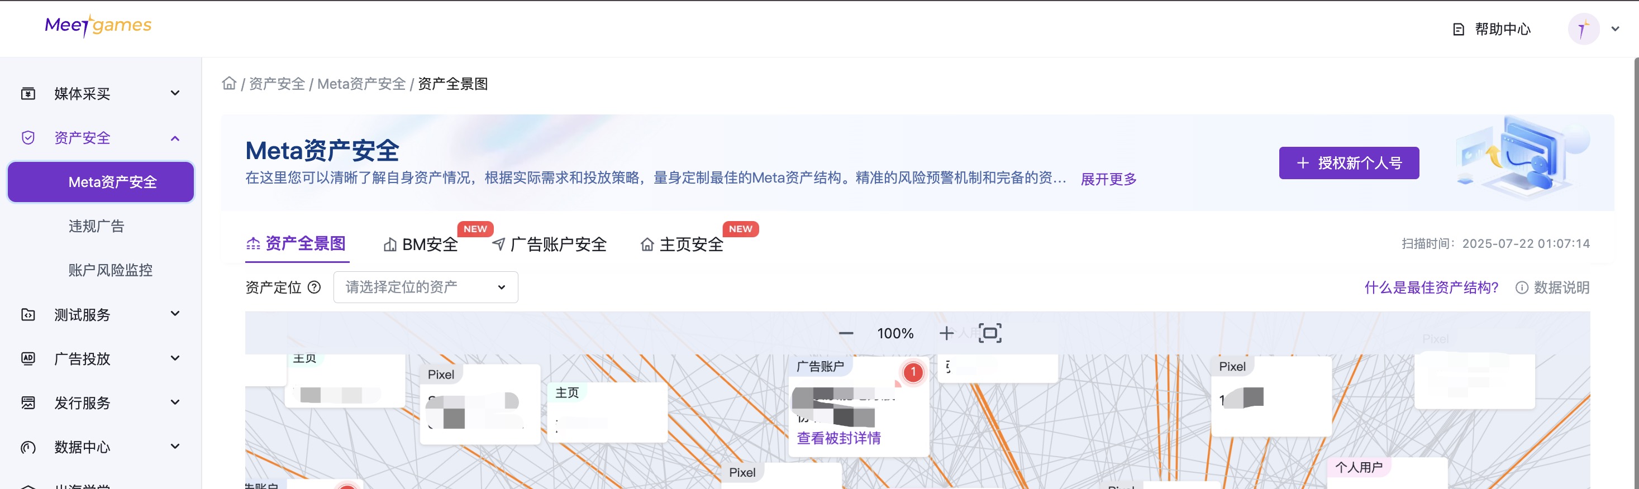Click the 数据中心 sidebar icon

pyautogui.click(x=28, y=447)
